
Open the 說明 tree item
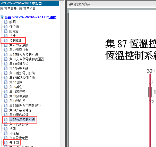pyautogui.click(x=12, y=22)
